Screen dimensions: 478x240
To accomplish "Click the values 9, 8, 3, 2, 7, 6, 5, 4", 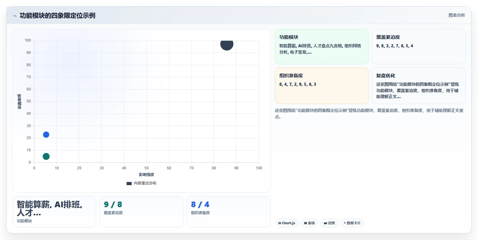I will pos(395,46).
